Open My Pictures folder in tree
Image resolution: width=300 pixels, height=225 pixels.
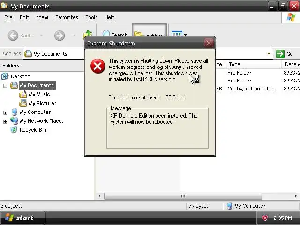(x=43, y=103)
